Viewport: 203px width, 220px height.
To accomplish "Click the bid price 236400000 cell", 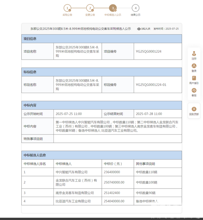I will tap(114, 172).
